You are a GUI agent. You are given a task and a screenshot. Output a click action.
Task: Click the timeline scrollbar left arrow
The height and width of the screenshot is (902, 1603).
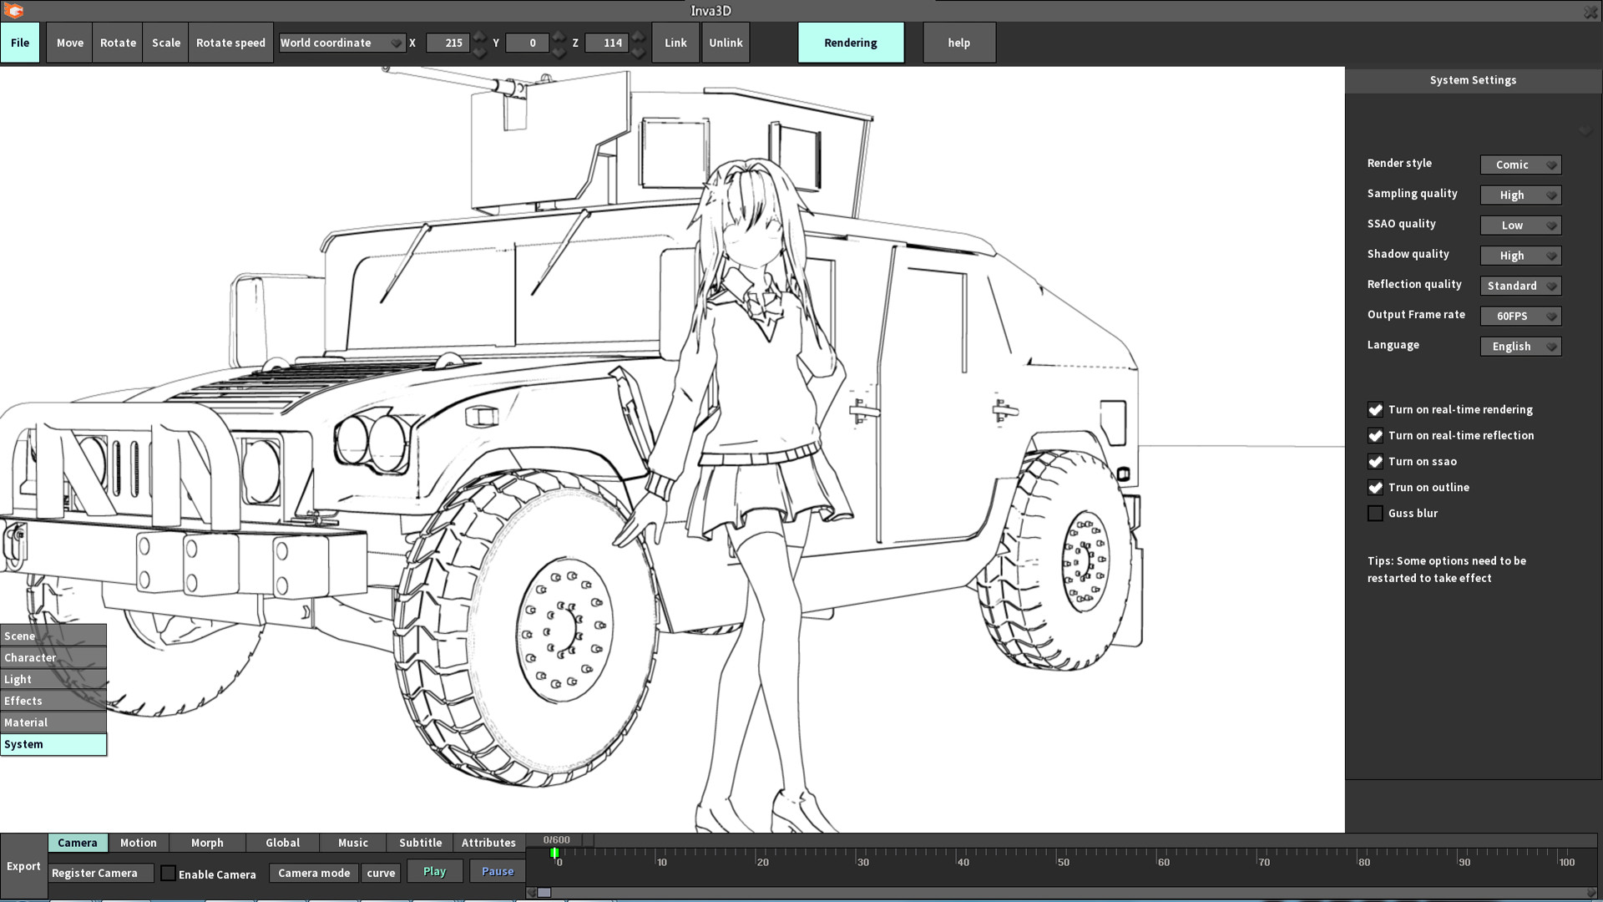[532, 893]
